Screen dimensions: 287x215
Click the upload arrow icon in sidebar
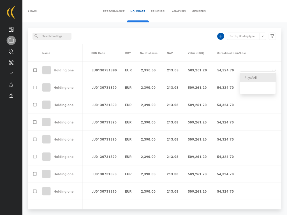click(x=11, y=96)
